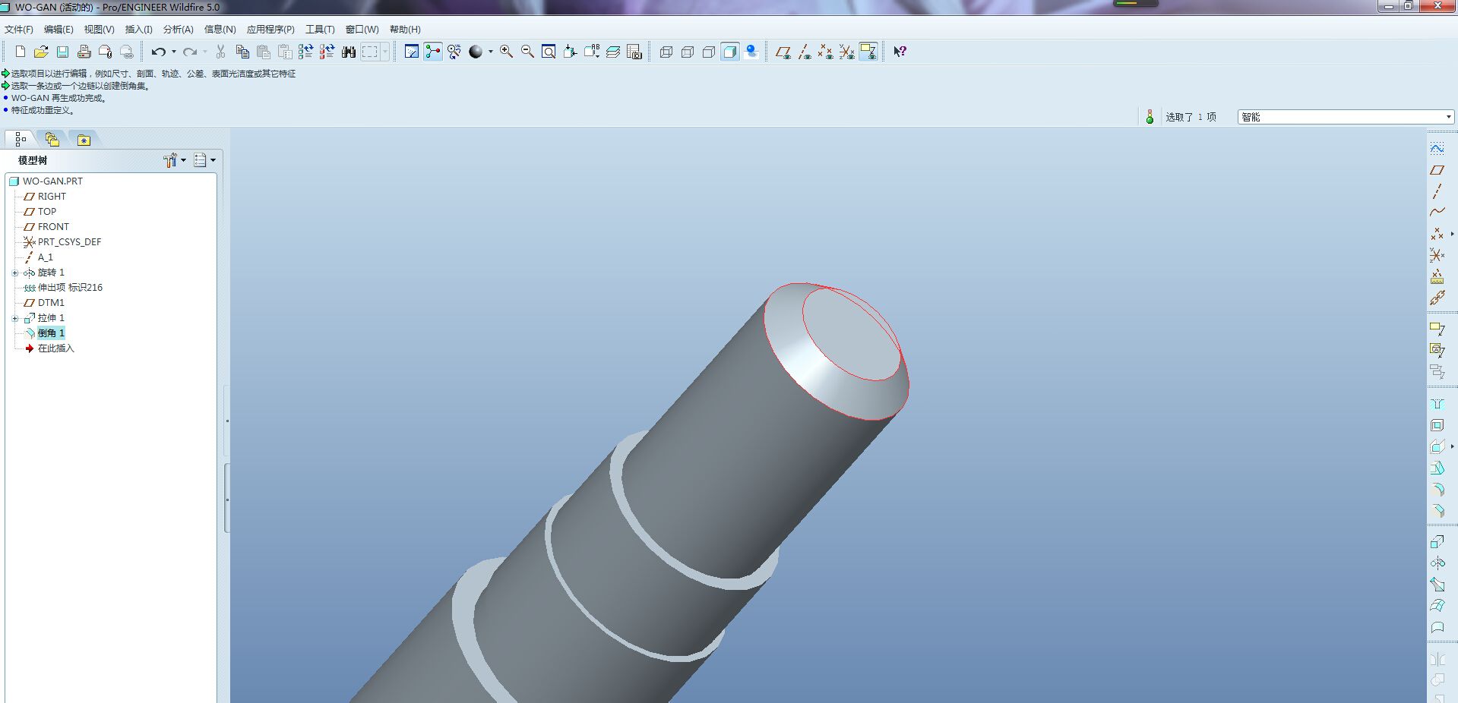
Task: Open the binoculars Find tool
Action: pos(349,52)
